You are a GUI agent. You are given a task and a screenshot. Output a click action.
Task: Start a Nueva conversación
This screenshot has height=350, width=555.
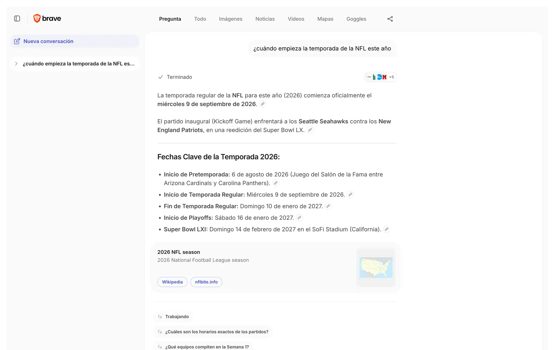click(x=75, y=41)
